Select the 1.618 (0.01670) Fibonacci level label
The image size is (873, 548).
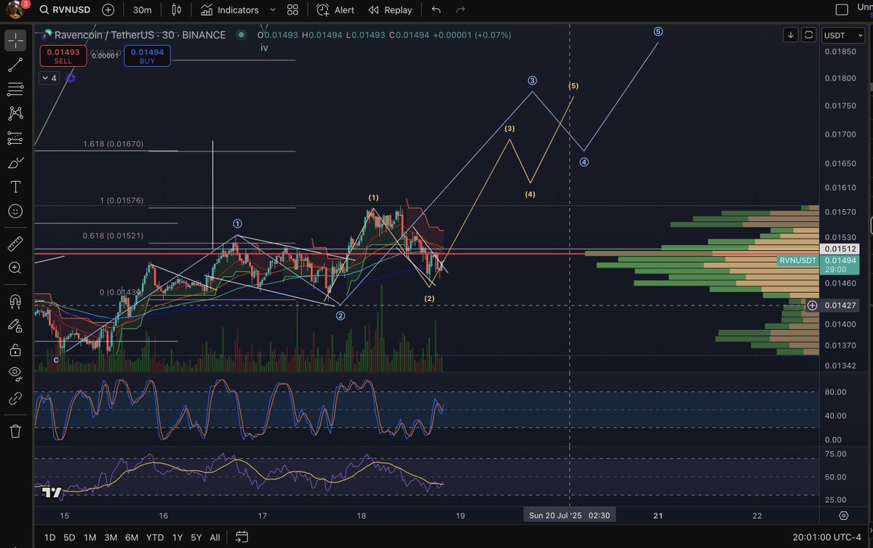tap(113, 144)
